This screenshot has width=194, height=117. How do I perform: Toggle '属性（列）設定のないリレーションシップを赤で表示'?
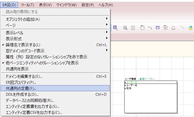pos(55,57)
